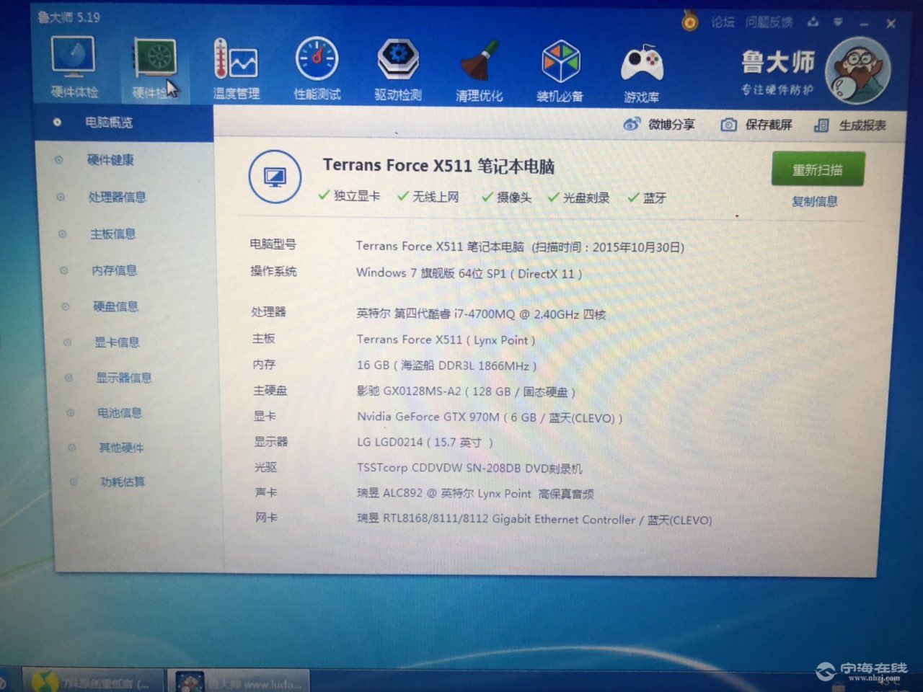
Task: Open 温度管理 temperature management
Action: click(x=236, y=68)
